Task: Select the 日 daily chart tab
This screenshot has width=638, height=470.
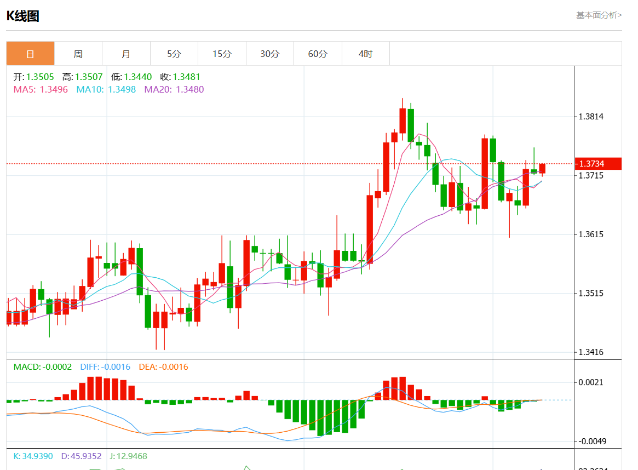Action: pos(30,53)
